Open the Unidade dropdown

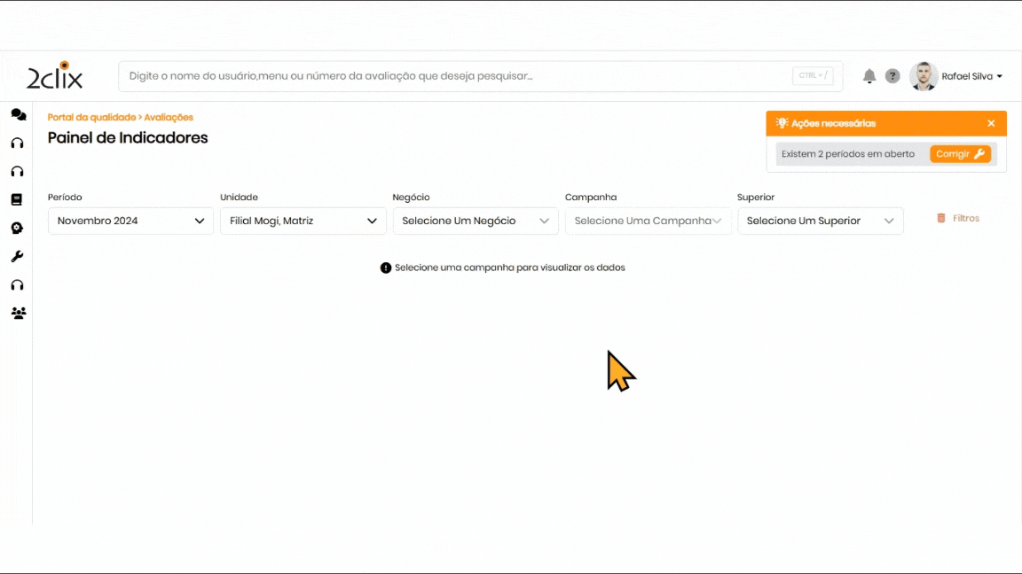tap(303, 221)
